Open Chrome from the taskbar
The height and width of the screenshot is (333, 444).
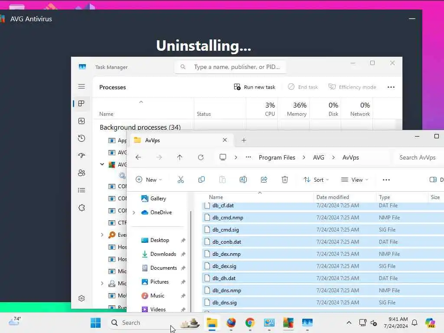[x=250, y=323]
